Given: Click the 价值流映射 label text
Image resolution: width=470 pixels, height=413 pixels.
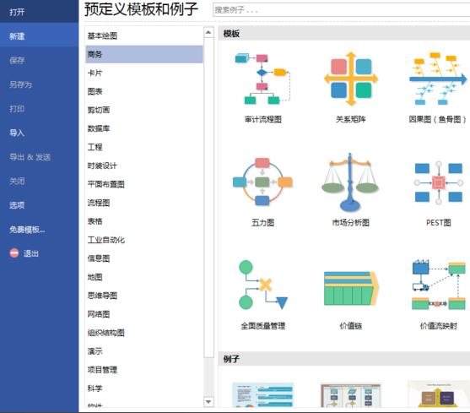Looking at the screenshot, I should click(x=438, y=326).
